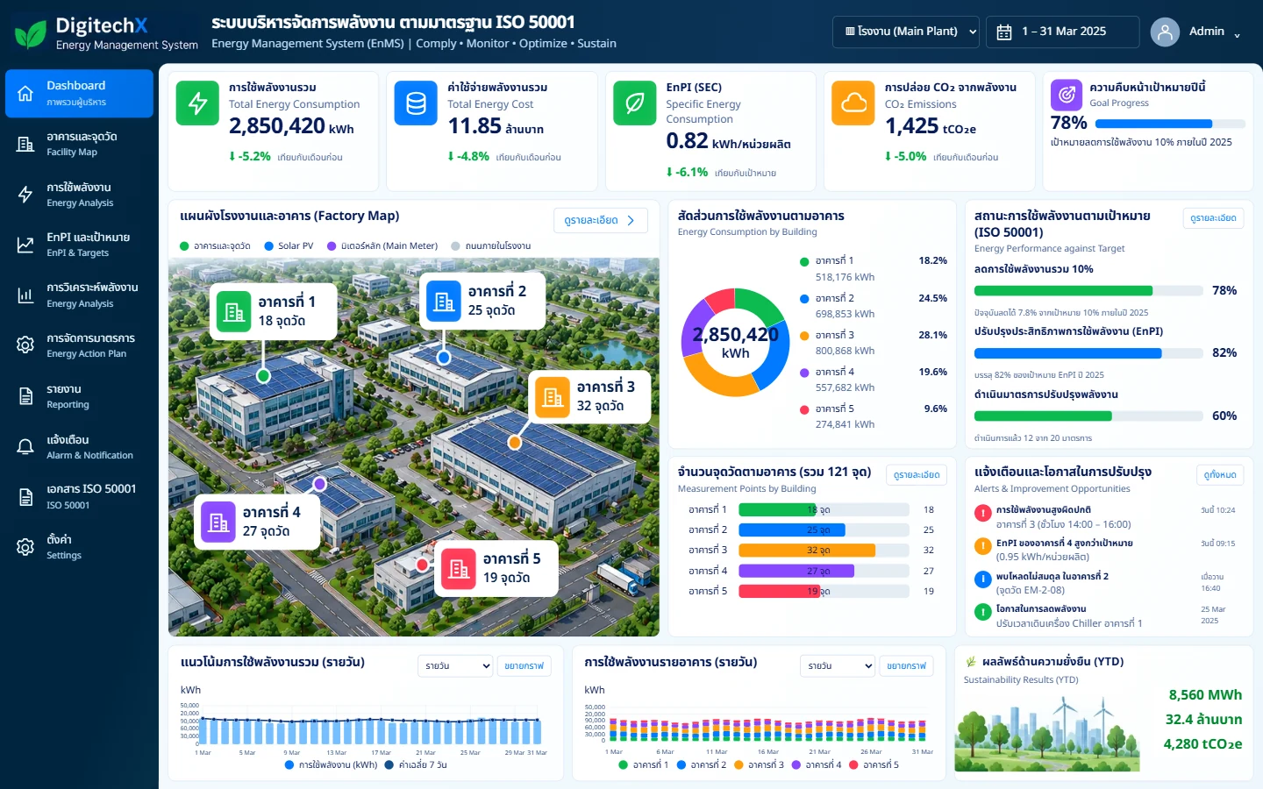Expand the Admin account menu chevron
The width and height of the screenshot is (1263, 789).
click(1238, 36)
